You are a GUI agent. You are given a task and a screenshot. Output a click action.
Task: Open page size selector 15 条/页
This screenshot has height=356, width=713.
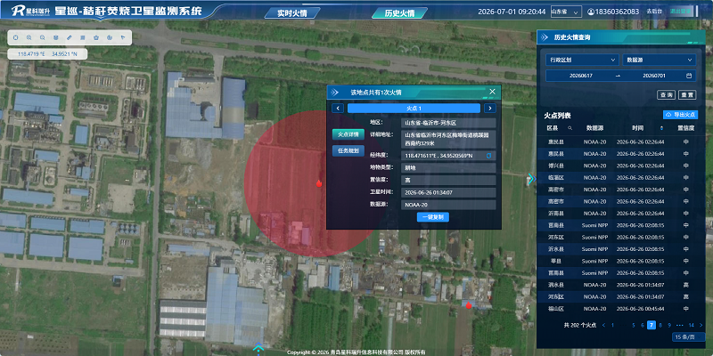688,337
